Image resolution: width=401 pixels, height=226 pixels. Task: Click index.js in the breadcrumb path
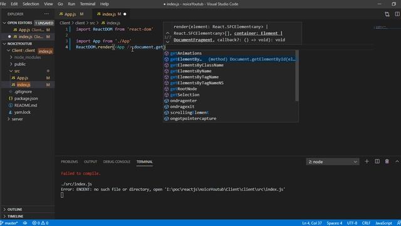[x=113, y=23]
